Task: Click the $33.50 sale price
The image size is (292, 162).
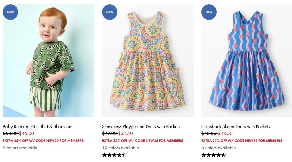Action: tap(125, 133)
